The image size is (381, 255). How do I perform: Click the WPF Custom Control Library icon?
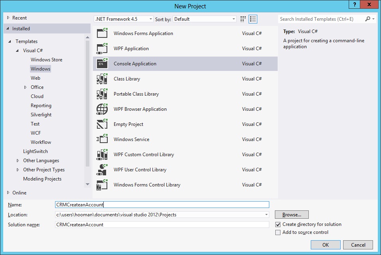point(102,154)
